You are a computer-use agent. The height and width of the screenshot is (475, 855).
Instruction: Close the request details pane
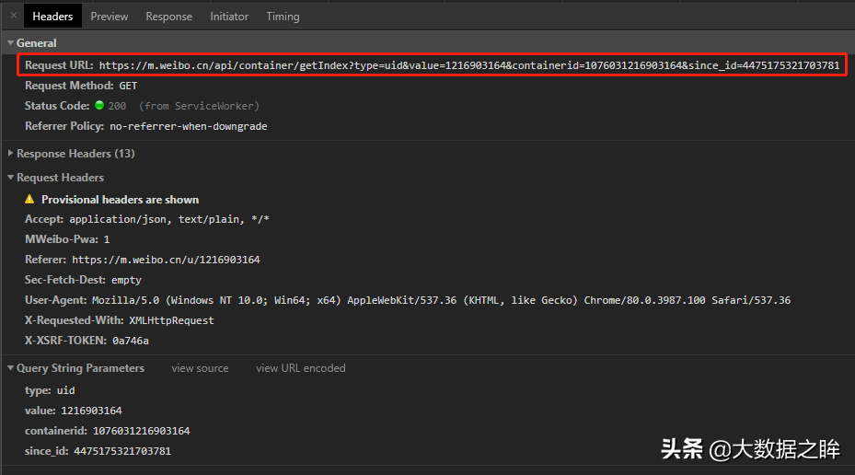(14, 16)
